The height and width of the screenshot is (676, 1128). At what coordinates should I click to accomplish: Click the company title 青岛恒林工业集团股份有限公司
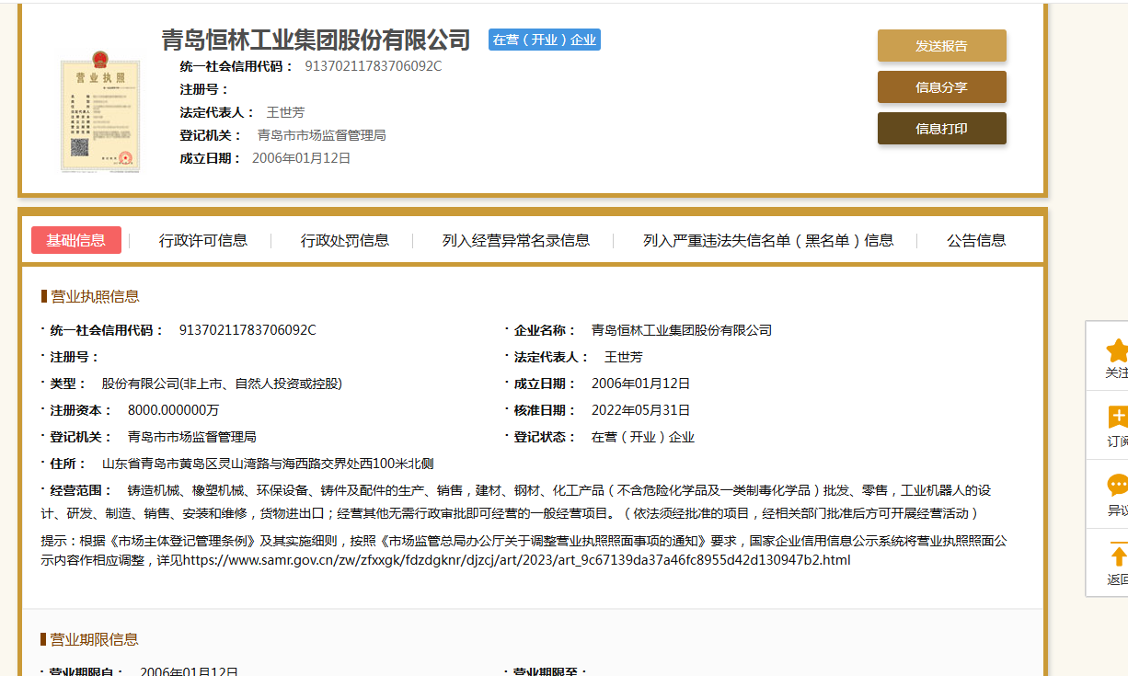pyautogui.click(x=316, y=40)
